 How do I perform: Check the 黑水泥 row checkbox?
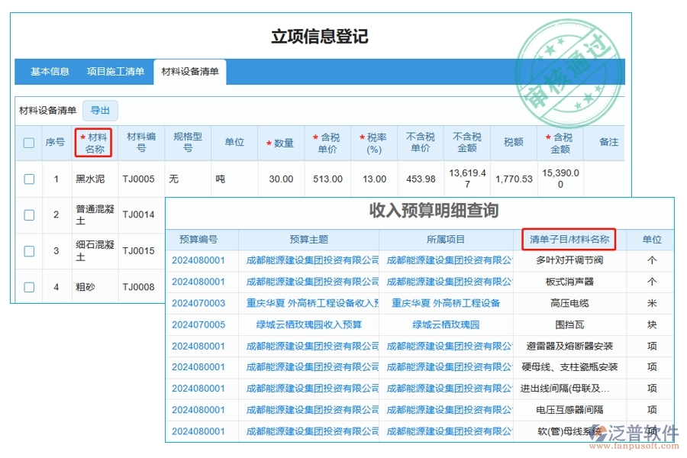(x=28, y=179)
